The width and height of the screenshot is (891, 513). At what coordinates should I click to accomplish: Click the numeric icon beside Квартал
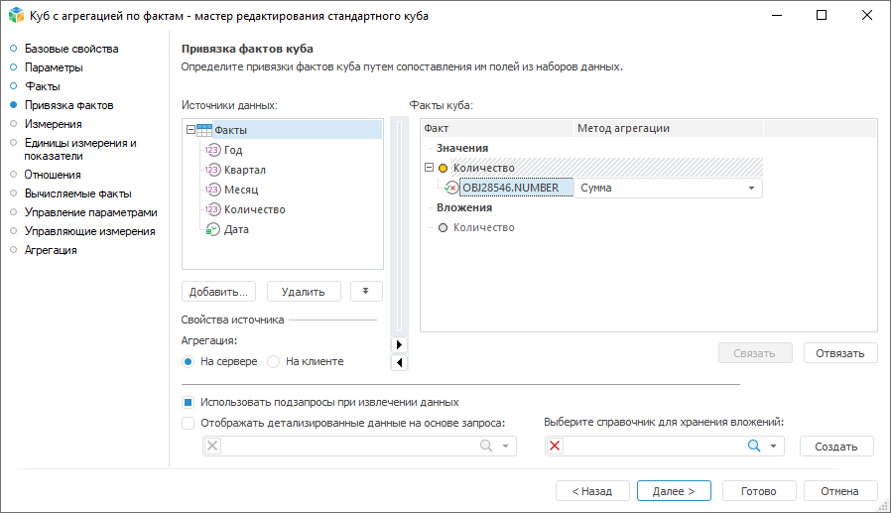click(x=212, y=170)
